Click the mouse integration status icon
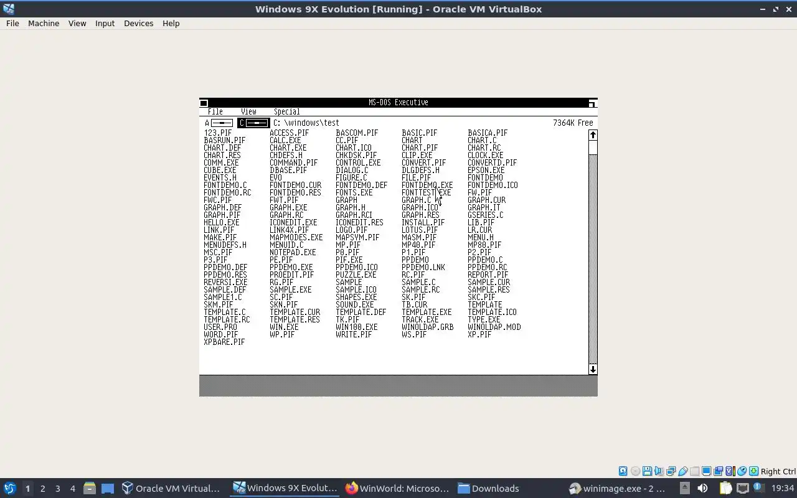Viewport: 797px width, 498px height. click(x=742, y=471)
